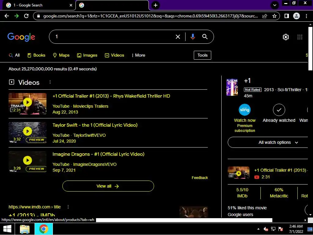Bookmark this page with the star

pyautogui.click(x=274, y=16)
